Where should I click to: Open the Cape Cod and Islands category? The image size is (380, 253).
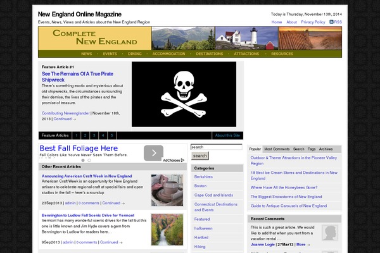tap(213, 195)
